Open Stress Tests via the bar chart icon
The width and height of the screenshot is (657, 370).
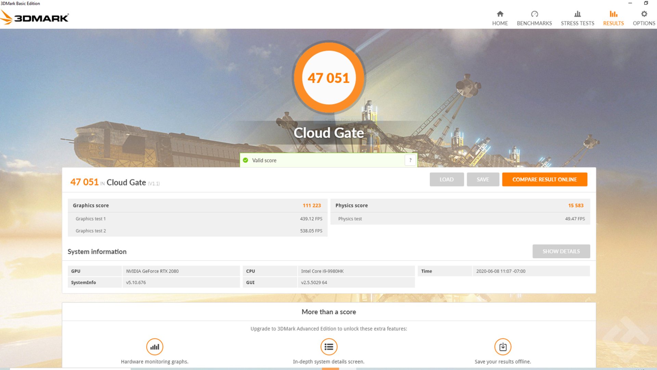578,14
